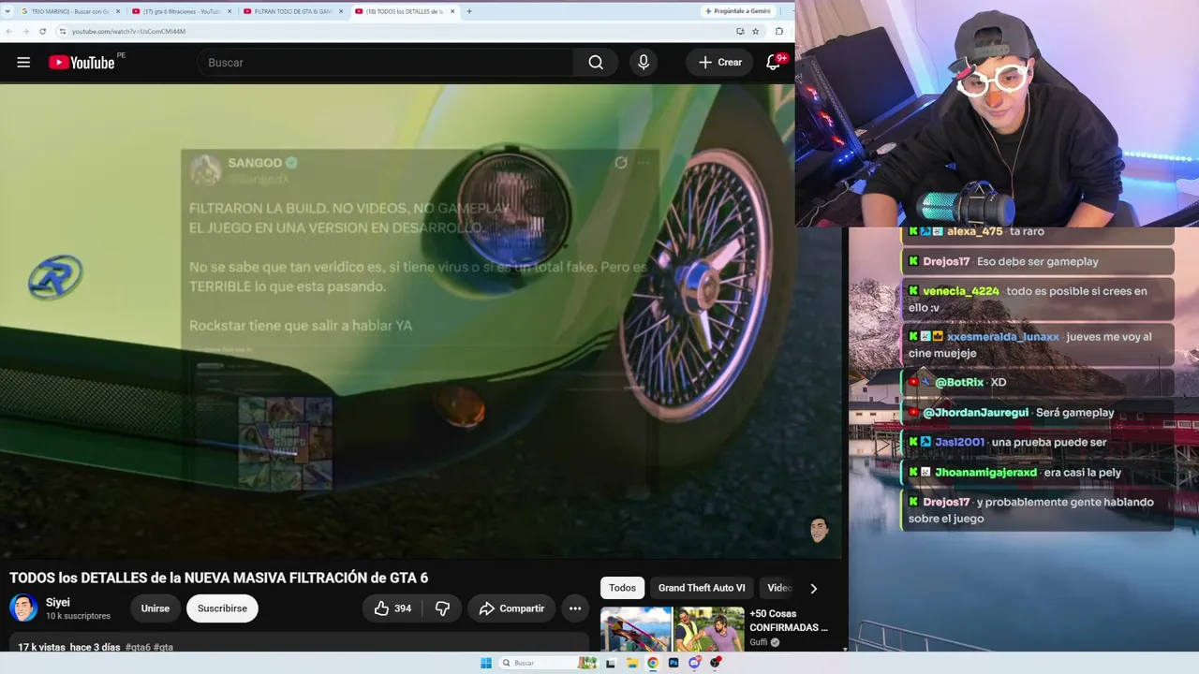Click the '10 k suscriptores' subscriber count
This screenshot has width=1199, height=674.
[x=78, y=616]
